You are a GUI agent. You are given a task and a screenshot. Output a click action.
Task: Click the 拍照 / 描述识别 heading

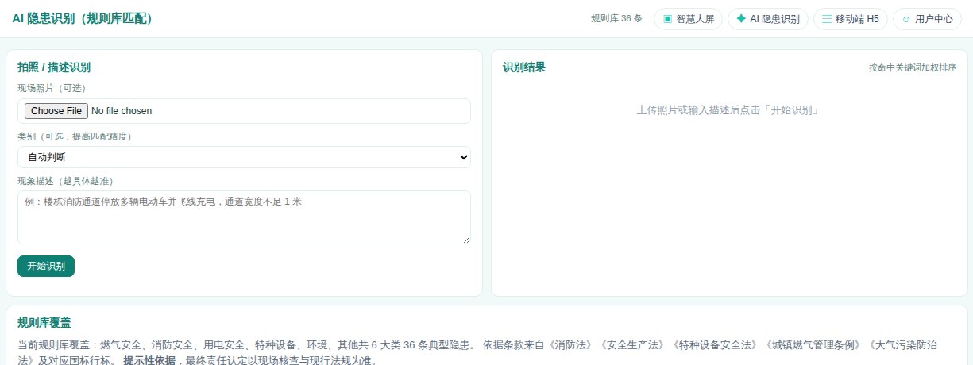(54, 67)
